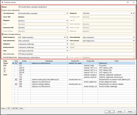Image resolution: width=137 pixels, height=115 pixels.
Task: Toggle Import do księgi handlowej checkbox
Action: click(3, 34)
